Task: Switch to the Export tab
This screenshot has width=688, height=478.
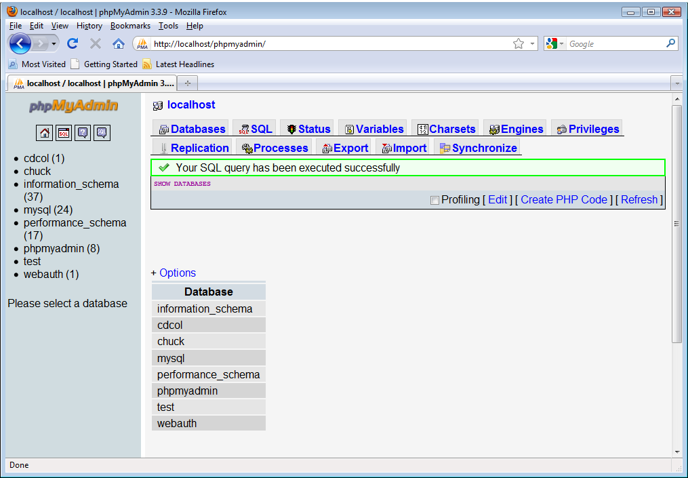Action: click(x=345, y=148)
